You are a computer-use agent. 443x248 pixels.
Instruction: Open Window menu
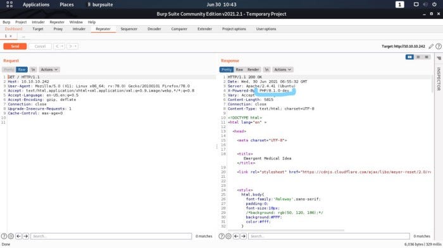(x=76, y=22)
